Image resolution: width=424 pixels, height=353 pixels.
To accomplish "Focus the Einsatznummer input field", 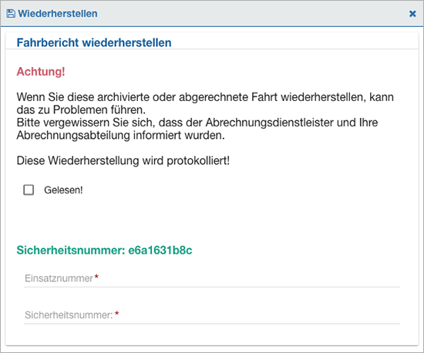I will [x=212, y=278].
